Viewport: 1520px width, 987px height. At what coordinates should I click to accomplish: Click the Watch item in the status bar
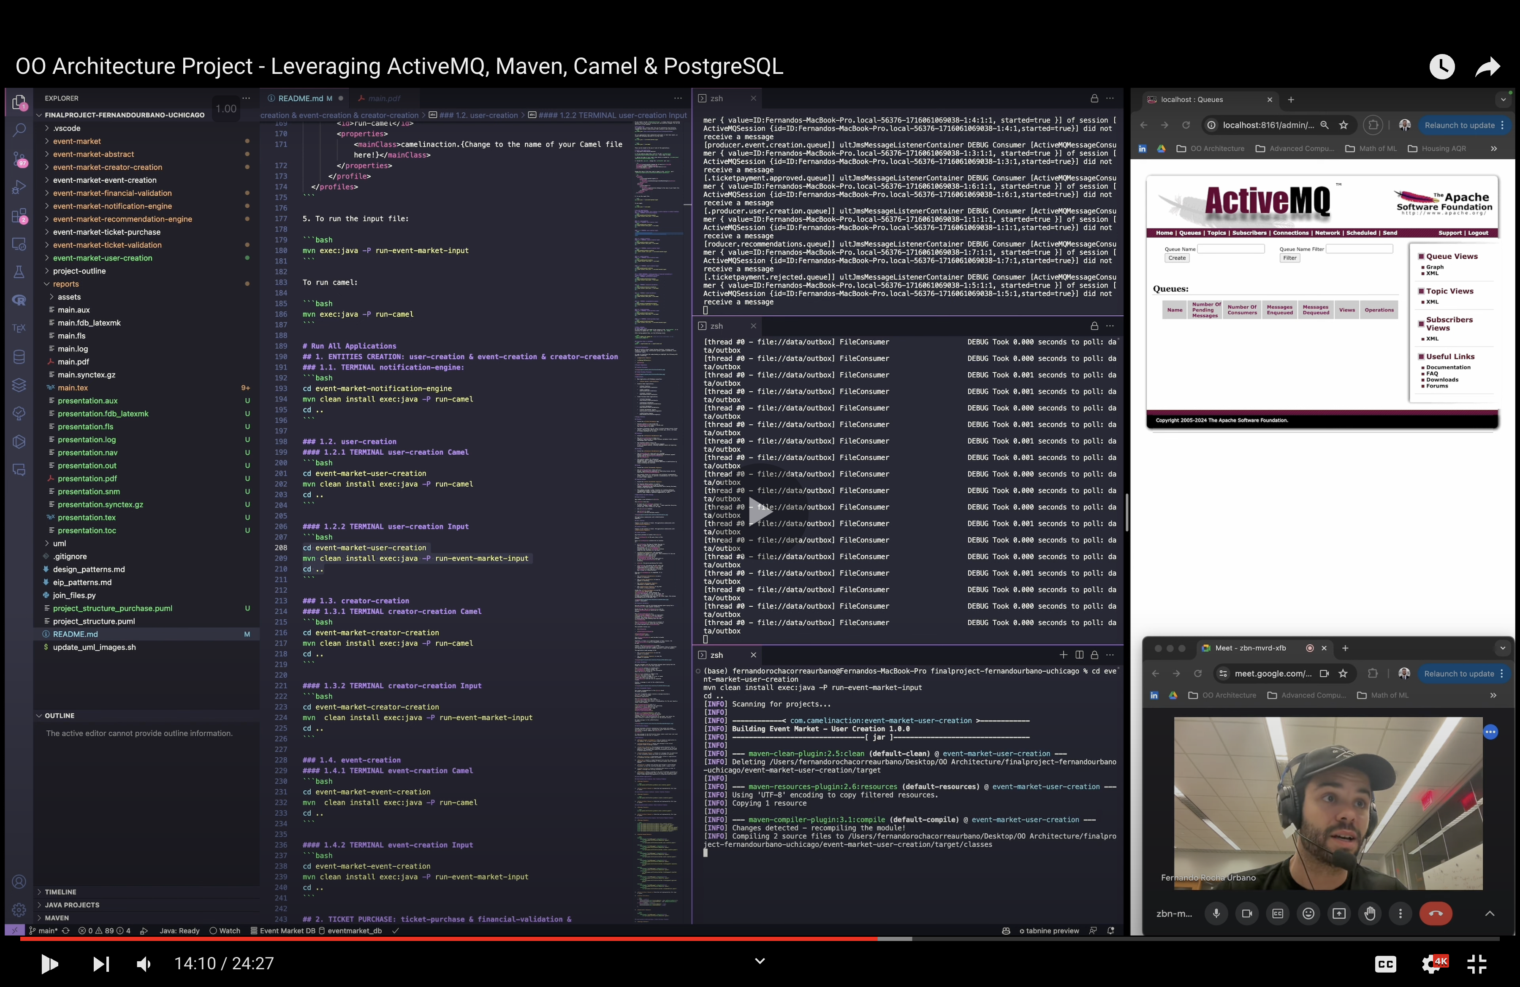(x=225, y=931)
